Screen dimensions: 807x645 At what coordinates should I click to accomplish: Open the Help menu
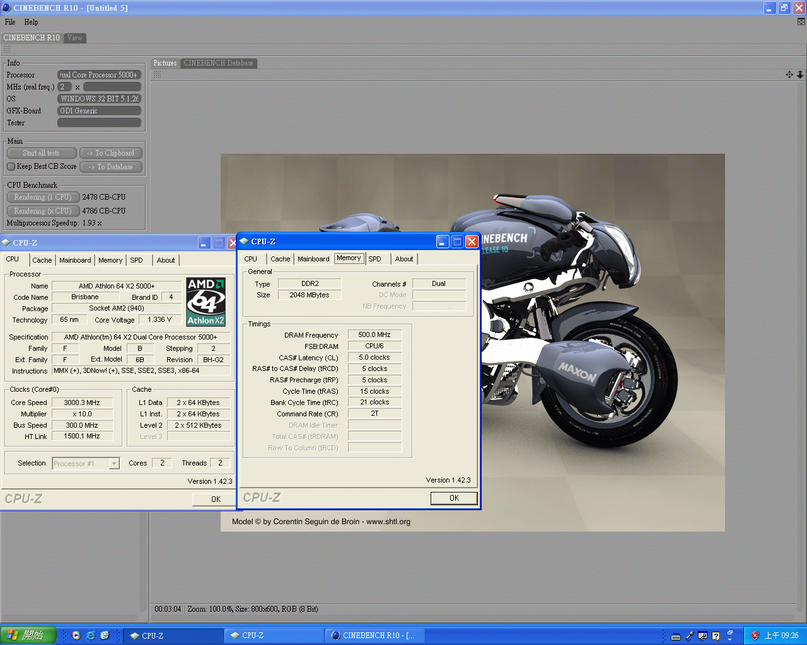click(31, 22)
